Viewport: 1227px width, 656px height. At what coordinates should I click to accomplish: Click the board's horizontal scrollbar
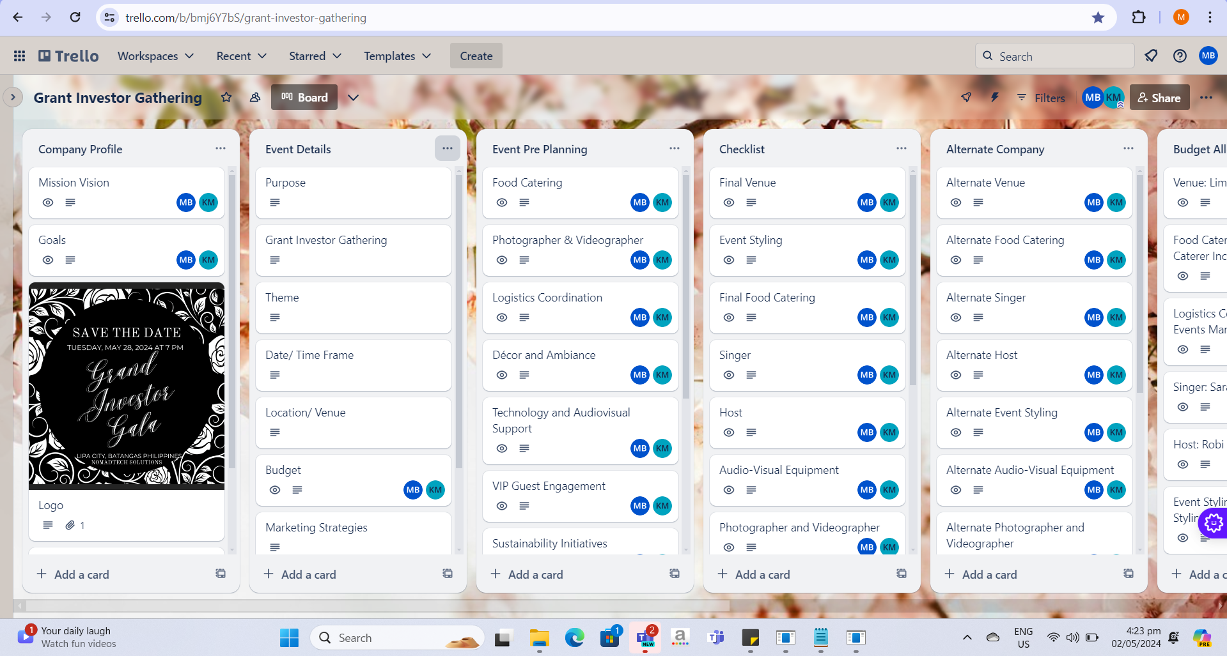point(377,605)
